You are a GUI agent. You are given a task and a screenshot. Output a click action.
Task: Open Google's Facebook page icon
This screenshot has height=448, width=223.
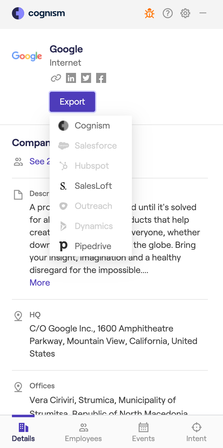click(101, 78)
